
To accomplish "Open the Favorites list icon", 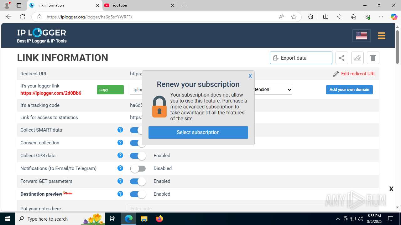I will pos(340,17).
